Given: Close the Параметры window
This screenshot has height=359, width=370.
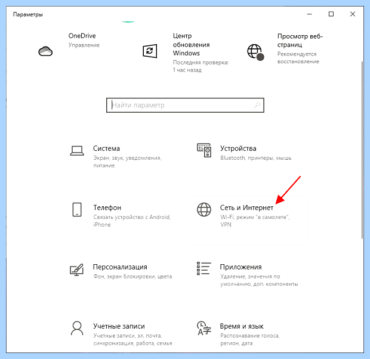Looking at the screenshot, I should tap(353, 14).
